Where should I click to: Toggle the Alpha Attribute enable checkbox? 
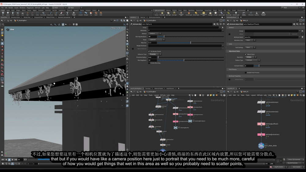pyautogui.click(x=133, y=49)
